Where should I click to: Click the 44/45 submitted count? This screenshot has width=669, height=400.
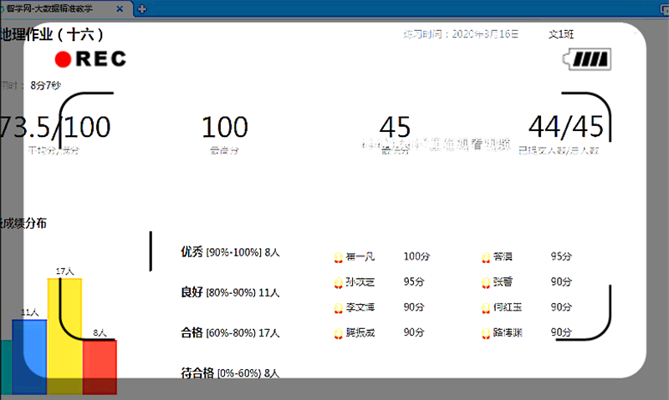[565, 127]
